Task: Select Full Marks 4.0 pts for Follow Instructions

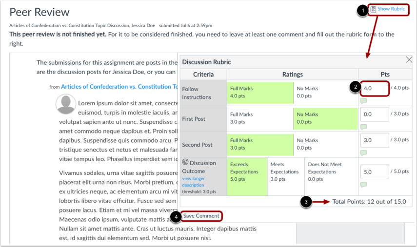Action: pyautogui.click(x=260, y=93)
